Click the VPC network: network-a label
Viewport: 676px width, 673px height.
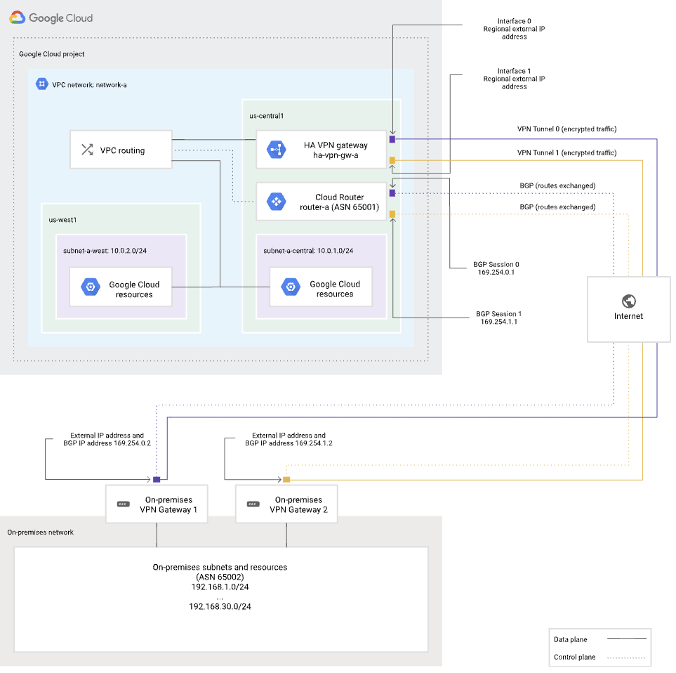click(x=89, y=85)
